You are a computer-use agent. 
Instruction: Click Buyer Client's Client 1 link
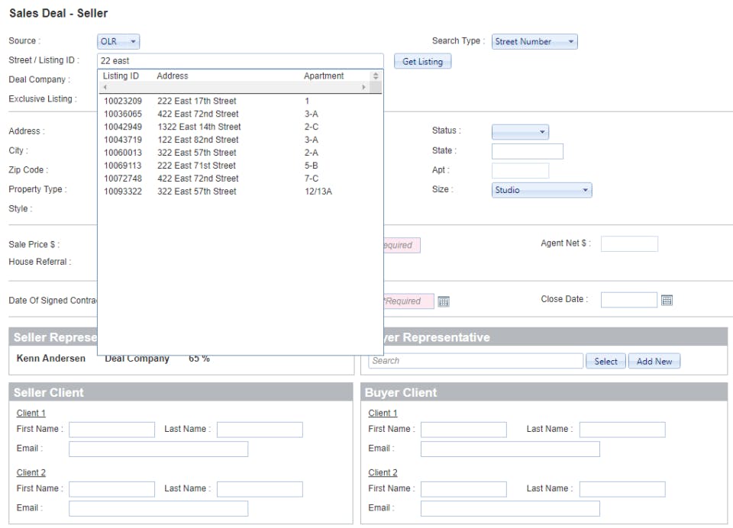tap(383, 413)
